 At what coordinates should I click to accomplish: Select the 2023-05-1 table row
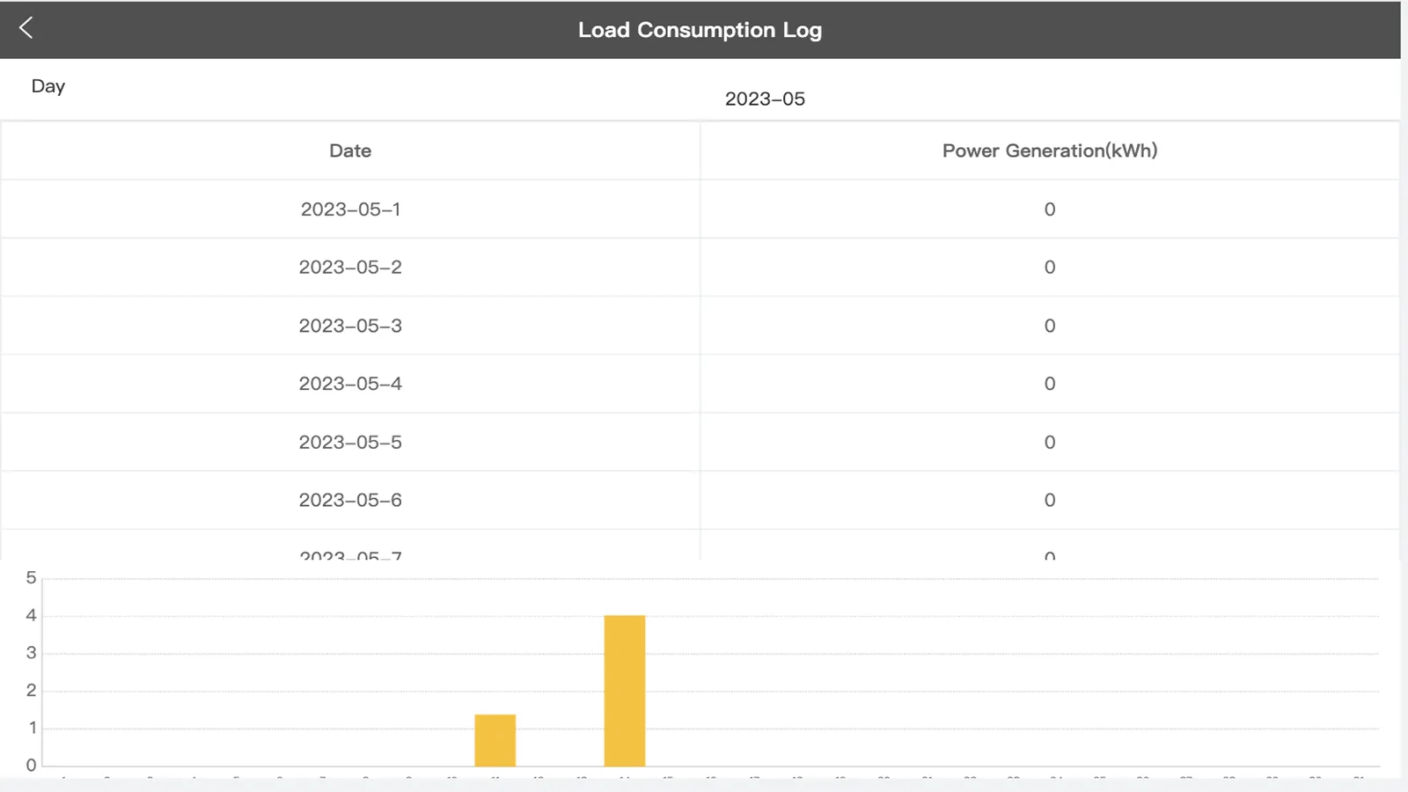pos(349,209)
